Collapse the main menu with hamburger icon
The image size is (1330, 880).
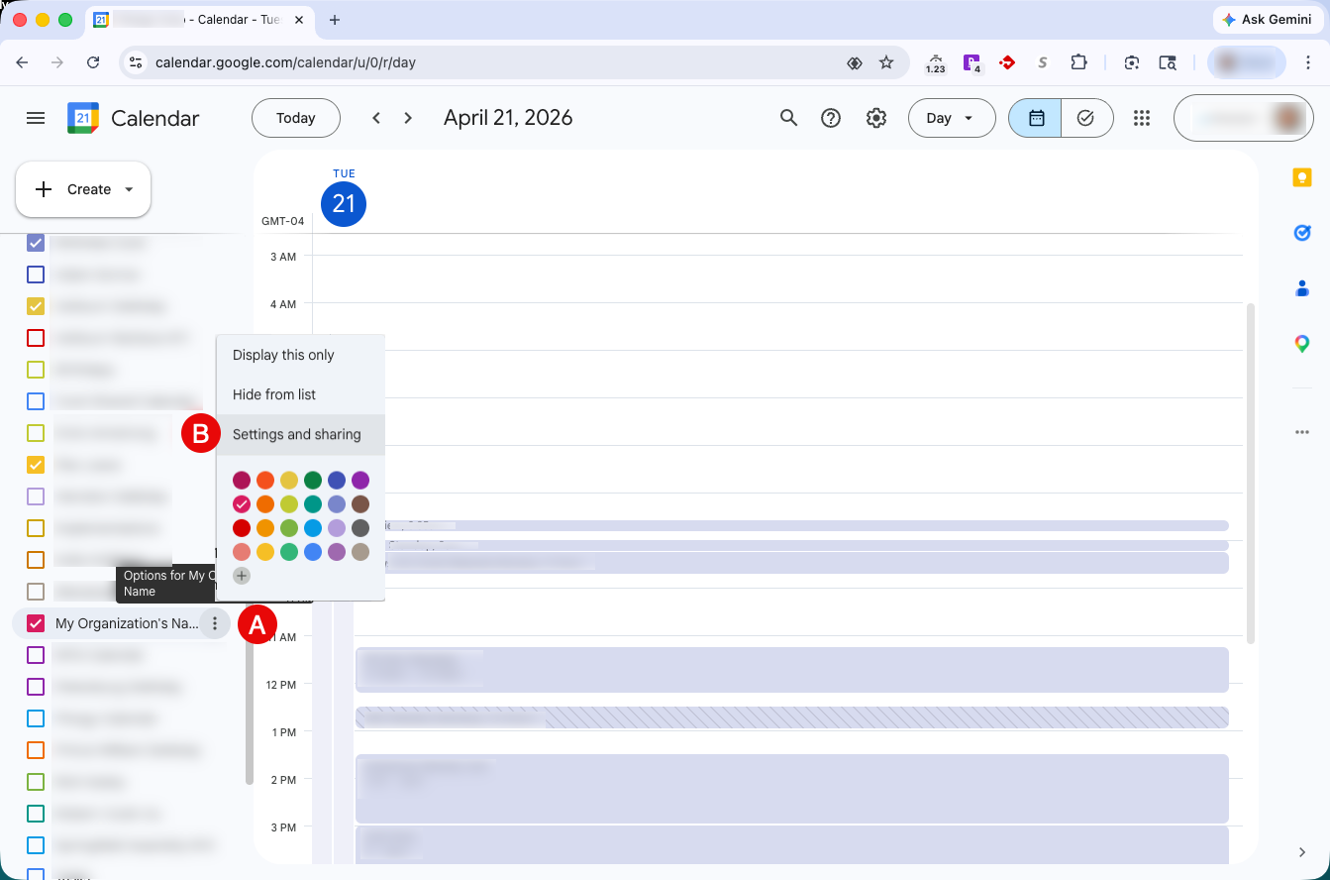pyautogui.click(x=36, y=117)
